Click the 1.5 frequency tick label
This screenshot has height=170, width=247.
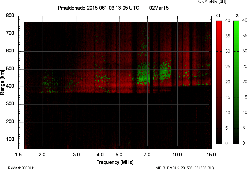(18, 154)
